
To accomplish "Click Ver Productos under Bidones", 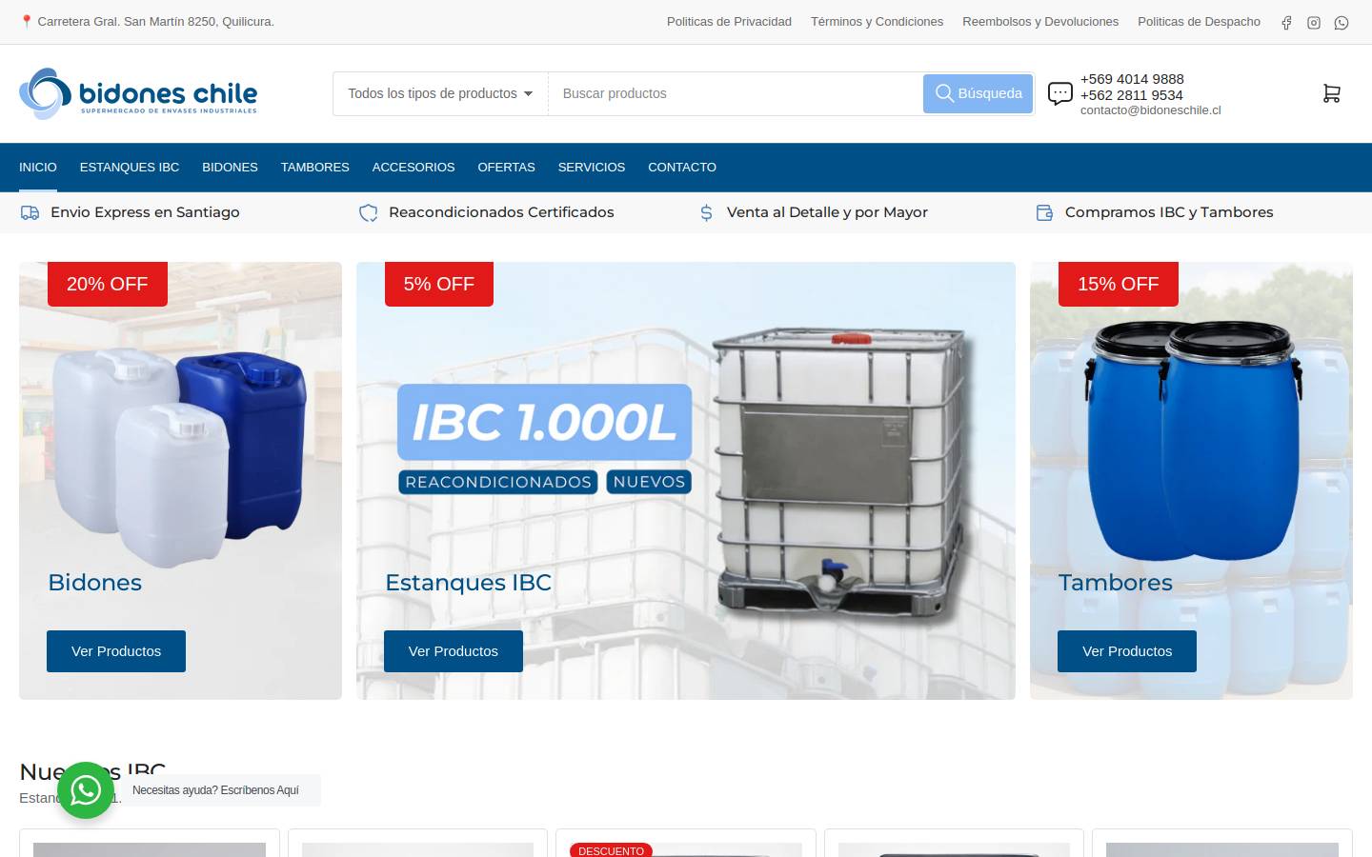I will pos(116,651).
